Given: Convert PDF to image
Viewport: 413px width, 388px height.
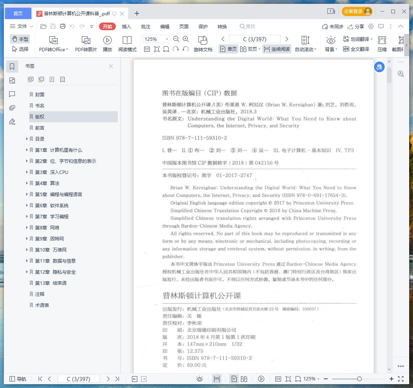Looking at the screenshot, I should [86, 44].
